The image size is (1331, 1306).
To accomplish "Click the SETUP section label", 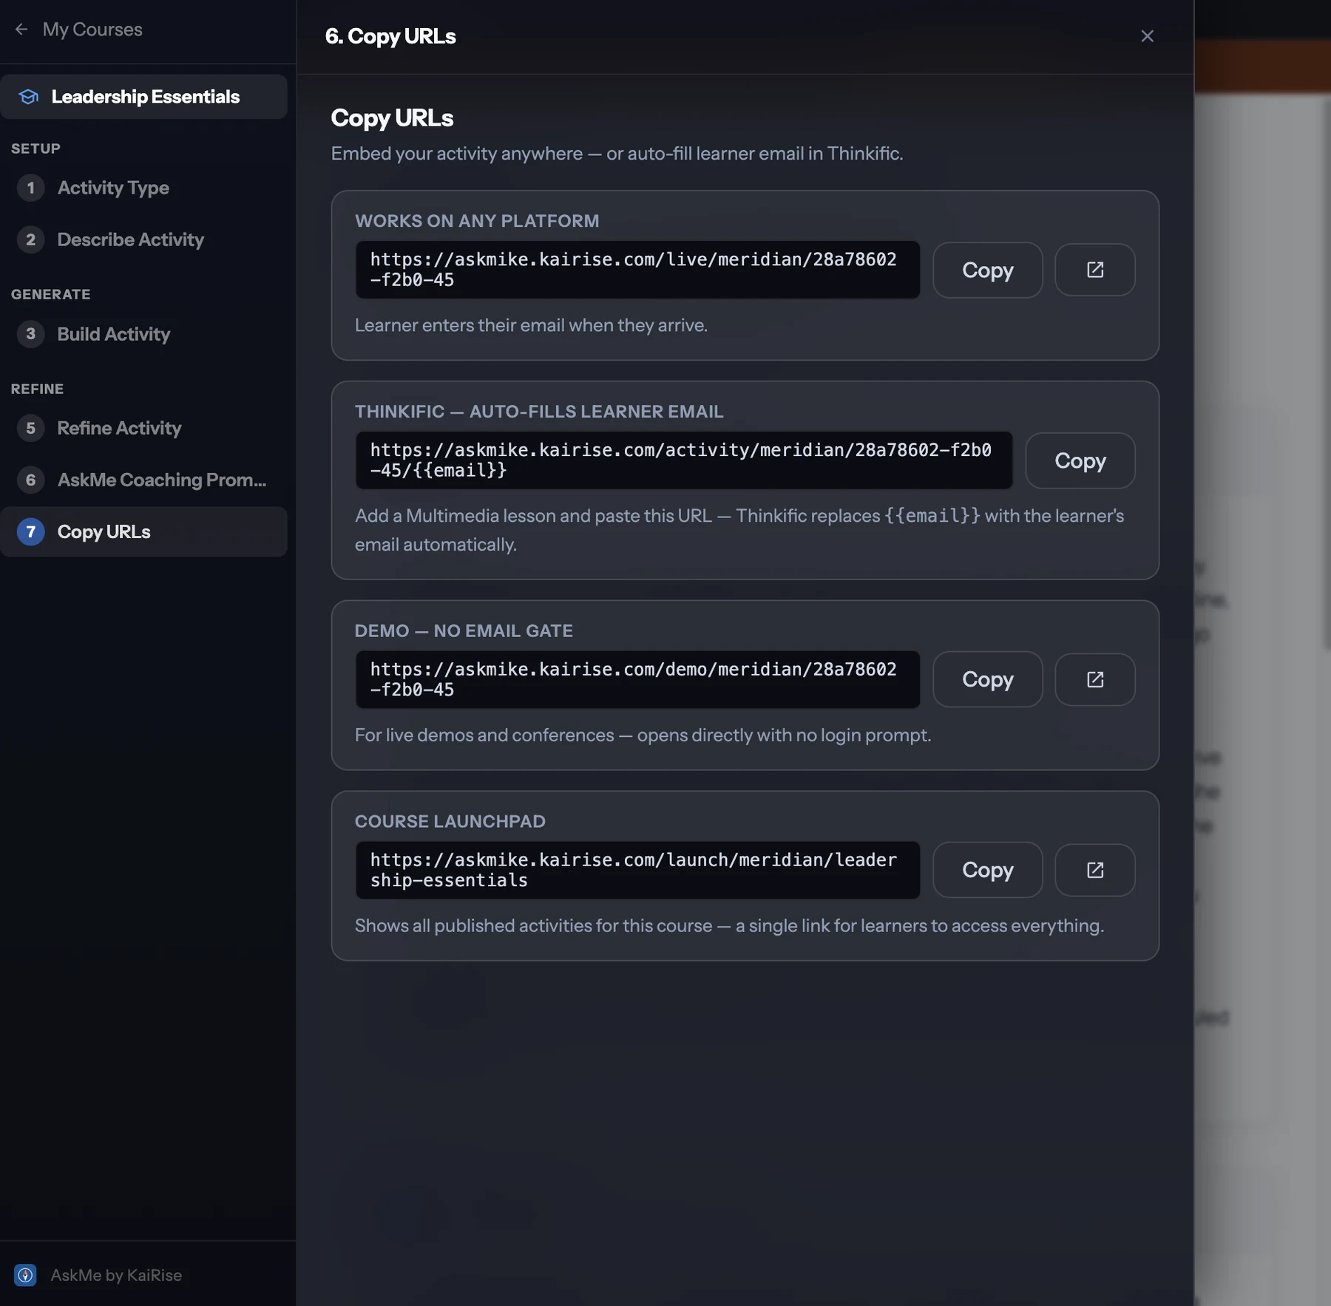I will click(x=35, y=149).
